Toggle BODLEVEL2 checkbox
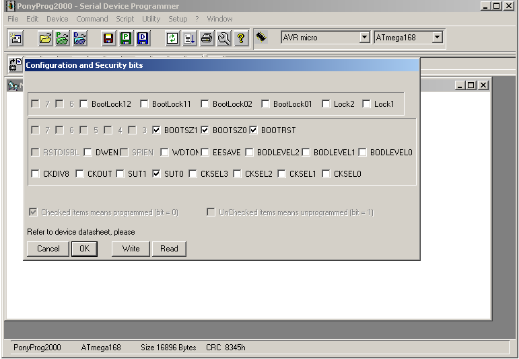 pyautogui.click(x=249, y=153)
